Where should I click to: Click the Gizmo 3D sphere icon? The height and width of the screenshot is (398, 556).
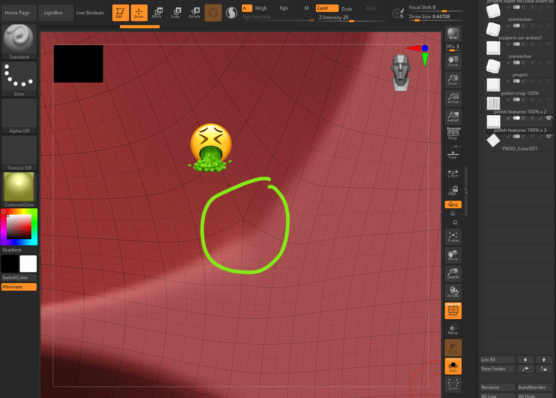coord(213,13)
